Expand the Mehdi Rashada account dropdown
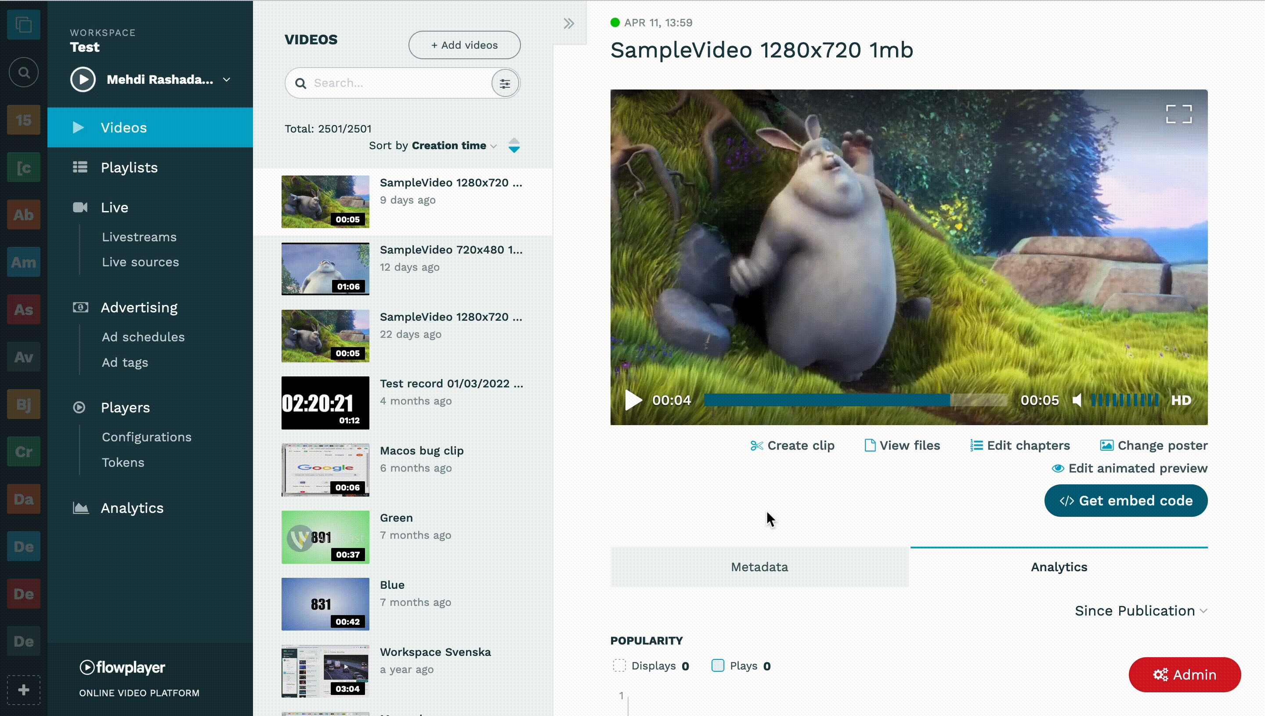Screen dimensions: 1265x716 pos(226,80)
